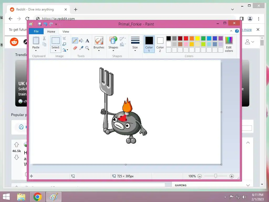The image size is (269, 202).
Task: Select the Reddit - Dive into anything tab
Action: [38, 9]
